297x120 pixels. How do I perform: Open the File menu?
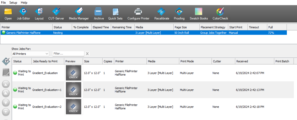[x=3, y=3]
